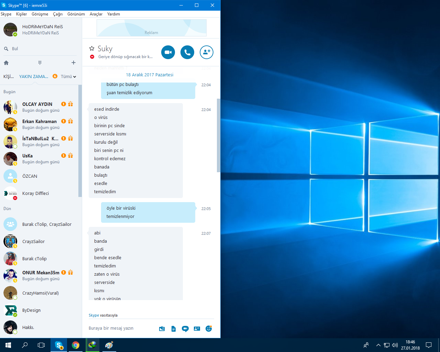Click the Skype link above message box

pos(94,315)
